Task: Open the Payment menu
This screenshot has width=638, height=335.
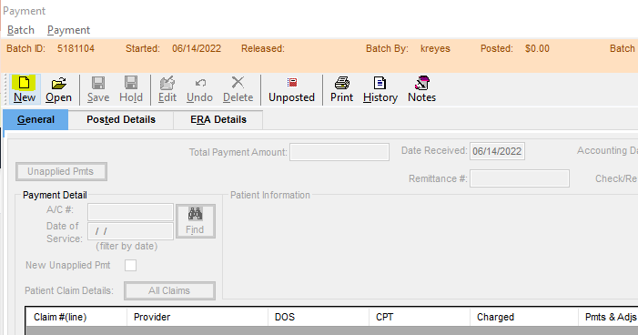Action: coord(69,30)
